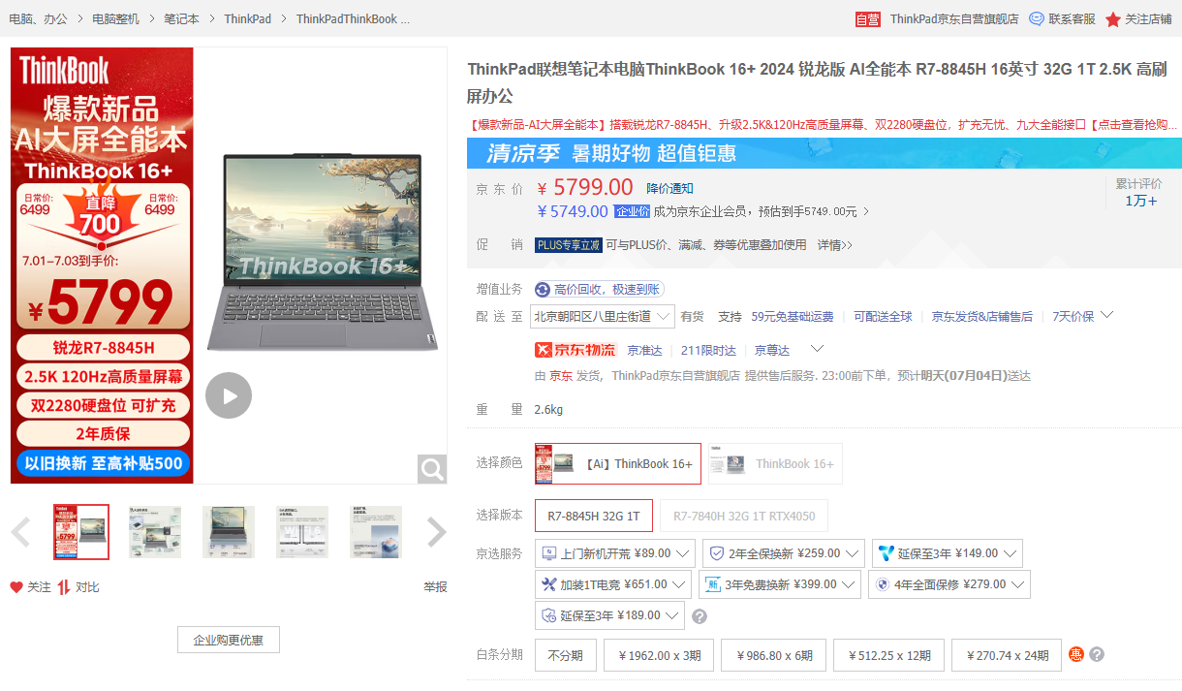Open the 北京朝阳区八里庄街道 delivery address dropdown
The height and width of the screenshot is (691, 1182).
[602, 315]
